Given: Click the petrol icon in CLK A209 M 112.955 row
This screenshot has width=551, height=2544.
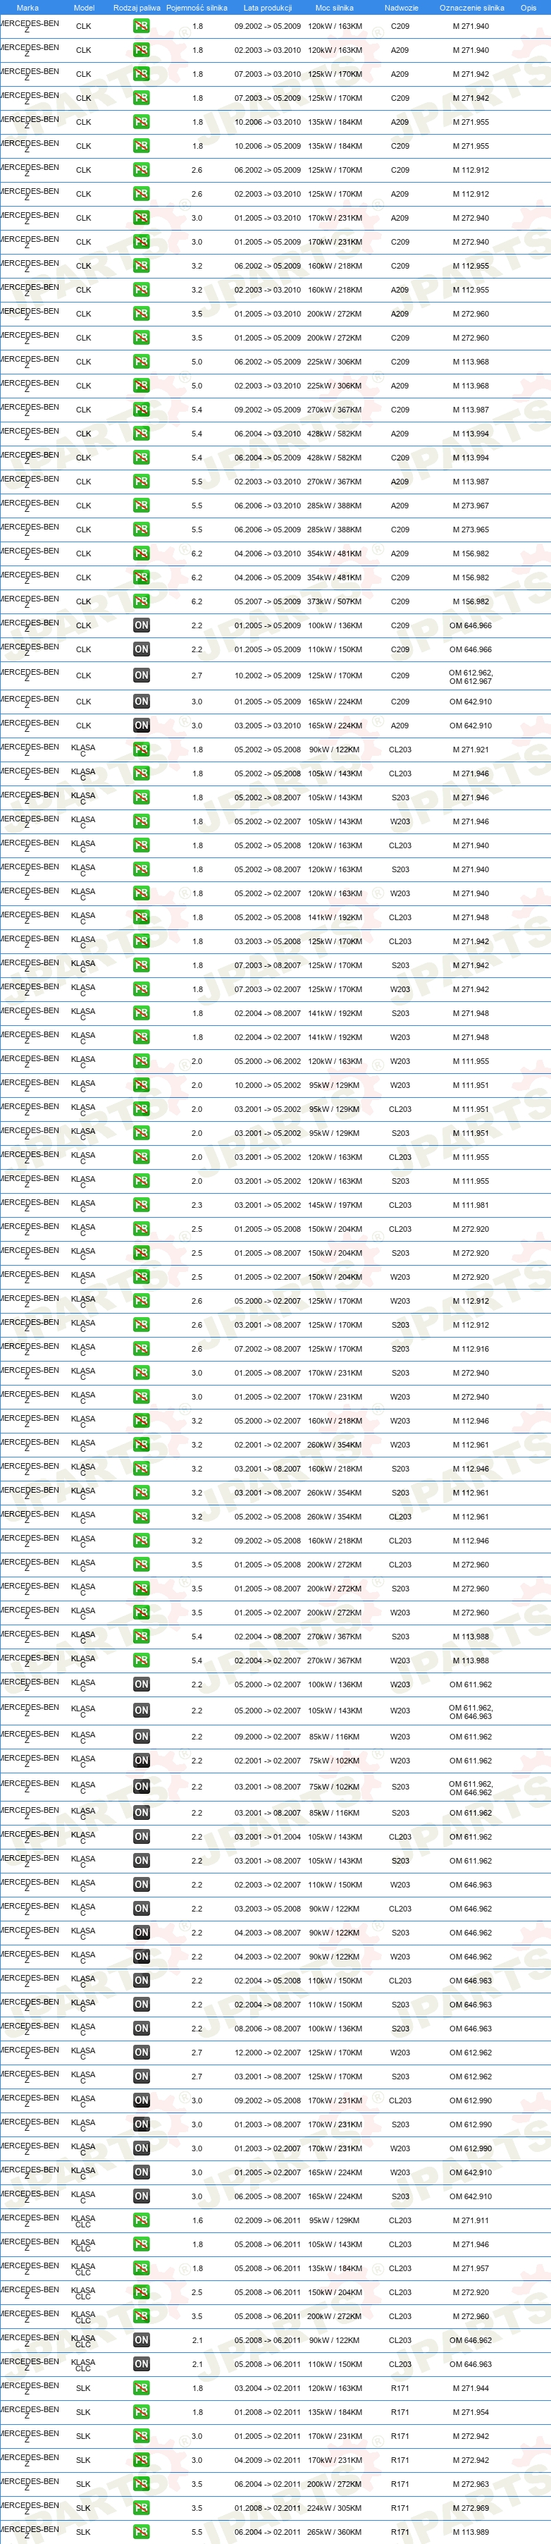Looking at the screenshot, I should 141,291.
